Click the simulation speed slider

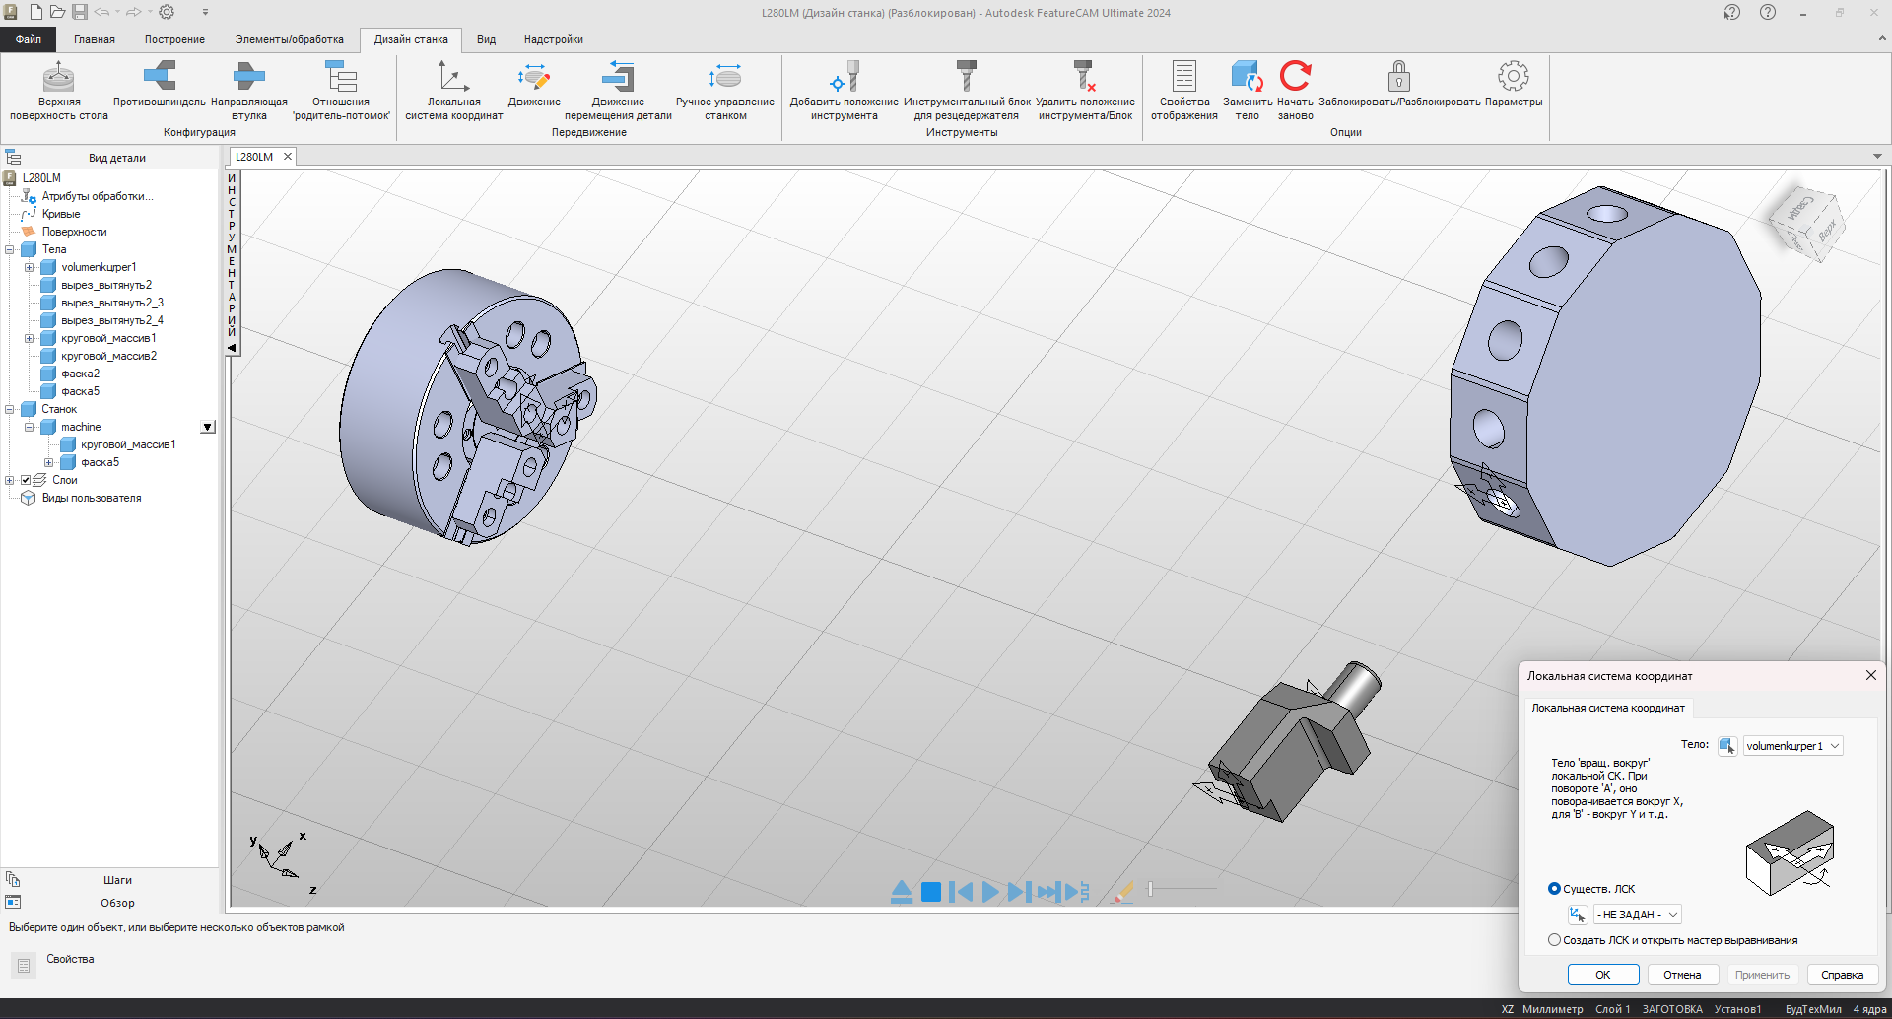coord(1181,890)
